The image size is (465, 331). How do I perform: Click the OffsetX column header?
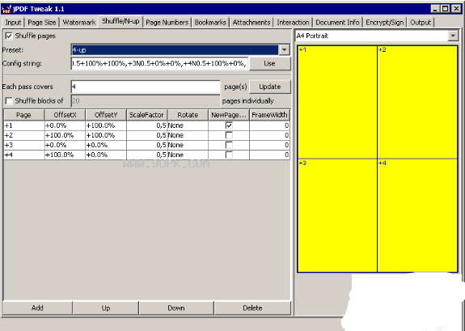[65, 115]
